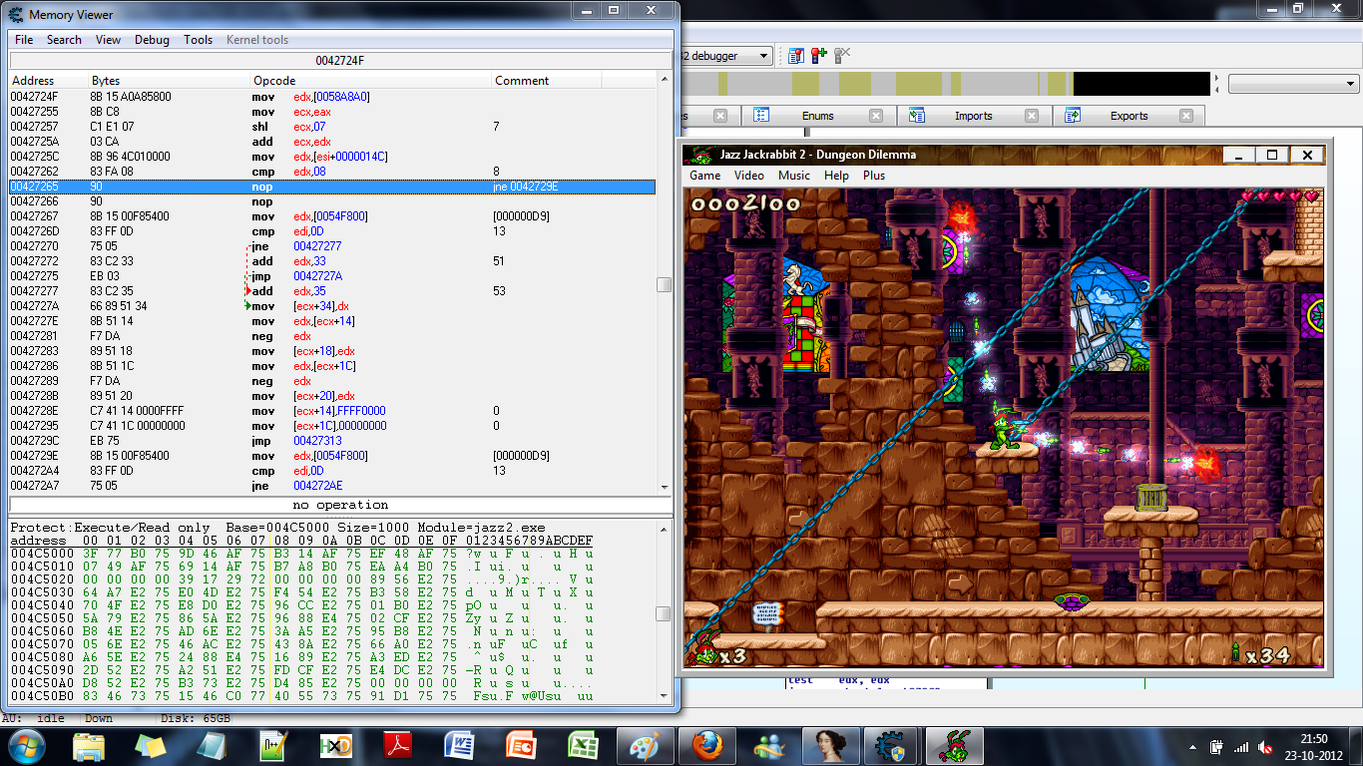The width and height of the screenshot is (1363, 766).
Task: Switch to Cheat Engine on the taskbar
Action: point(892,746)
